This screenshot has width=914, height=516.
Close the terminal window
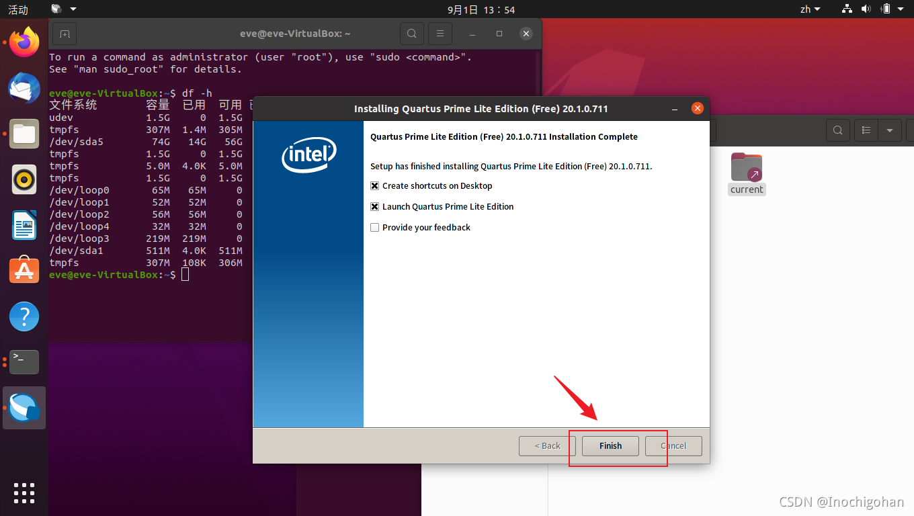click(526, 34)
